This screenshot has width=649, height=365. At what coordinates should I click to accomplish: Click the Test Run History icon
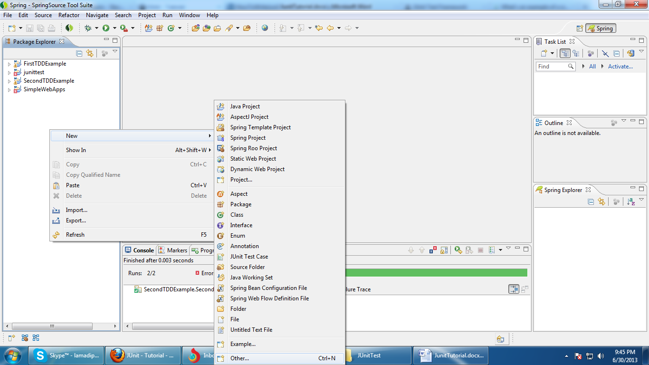click(x=492, y=250)
